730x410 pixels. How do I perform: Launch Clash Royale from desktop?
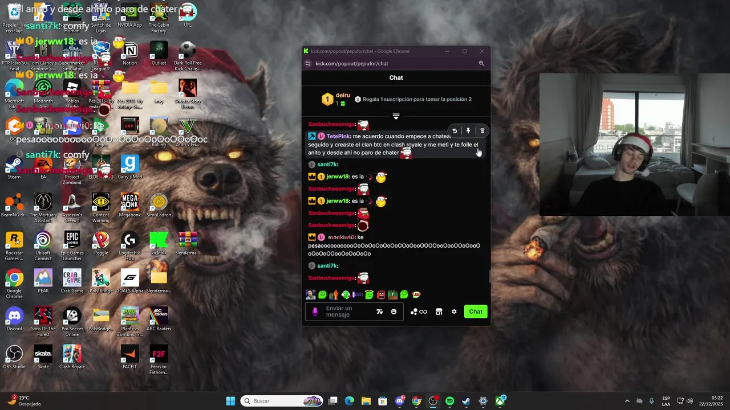pyautogui.click(x=72, y=357)
